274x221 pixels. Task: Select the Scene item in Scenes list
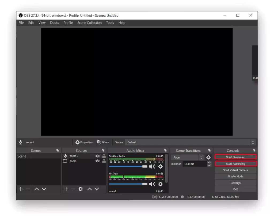(39, 156)
